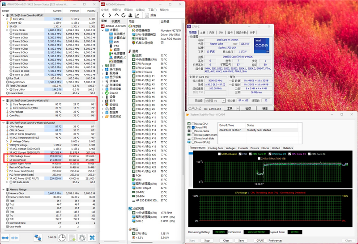Select IPMI item in AIDA64 tree

115,46
